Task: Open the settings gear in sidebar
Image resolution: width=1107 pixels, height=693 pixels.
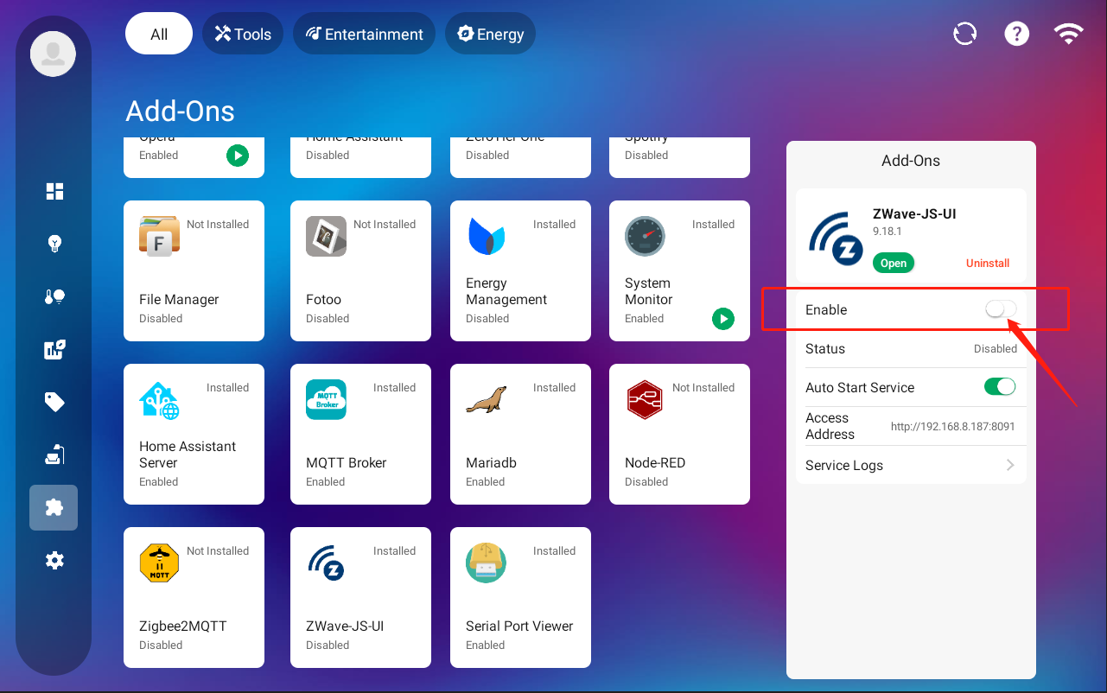Action: tap(54, 561)
